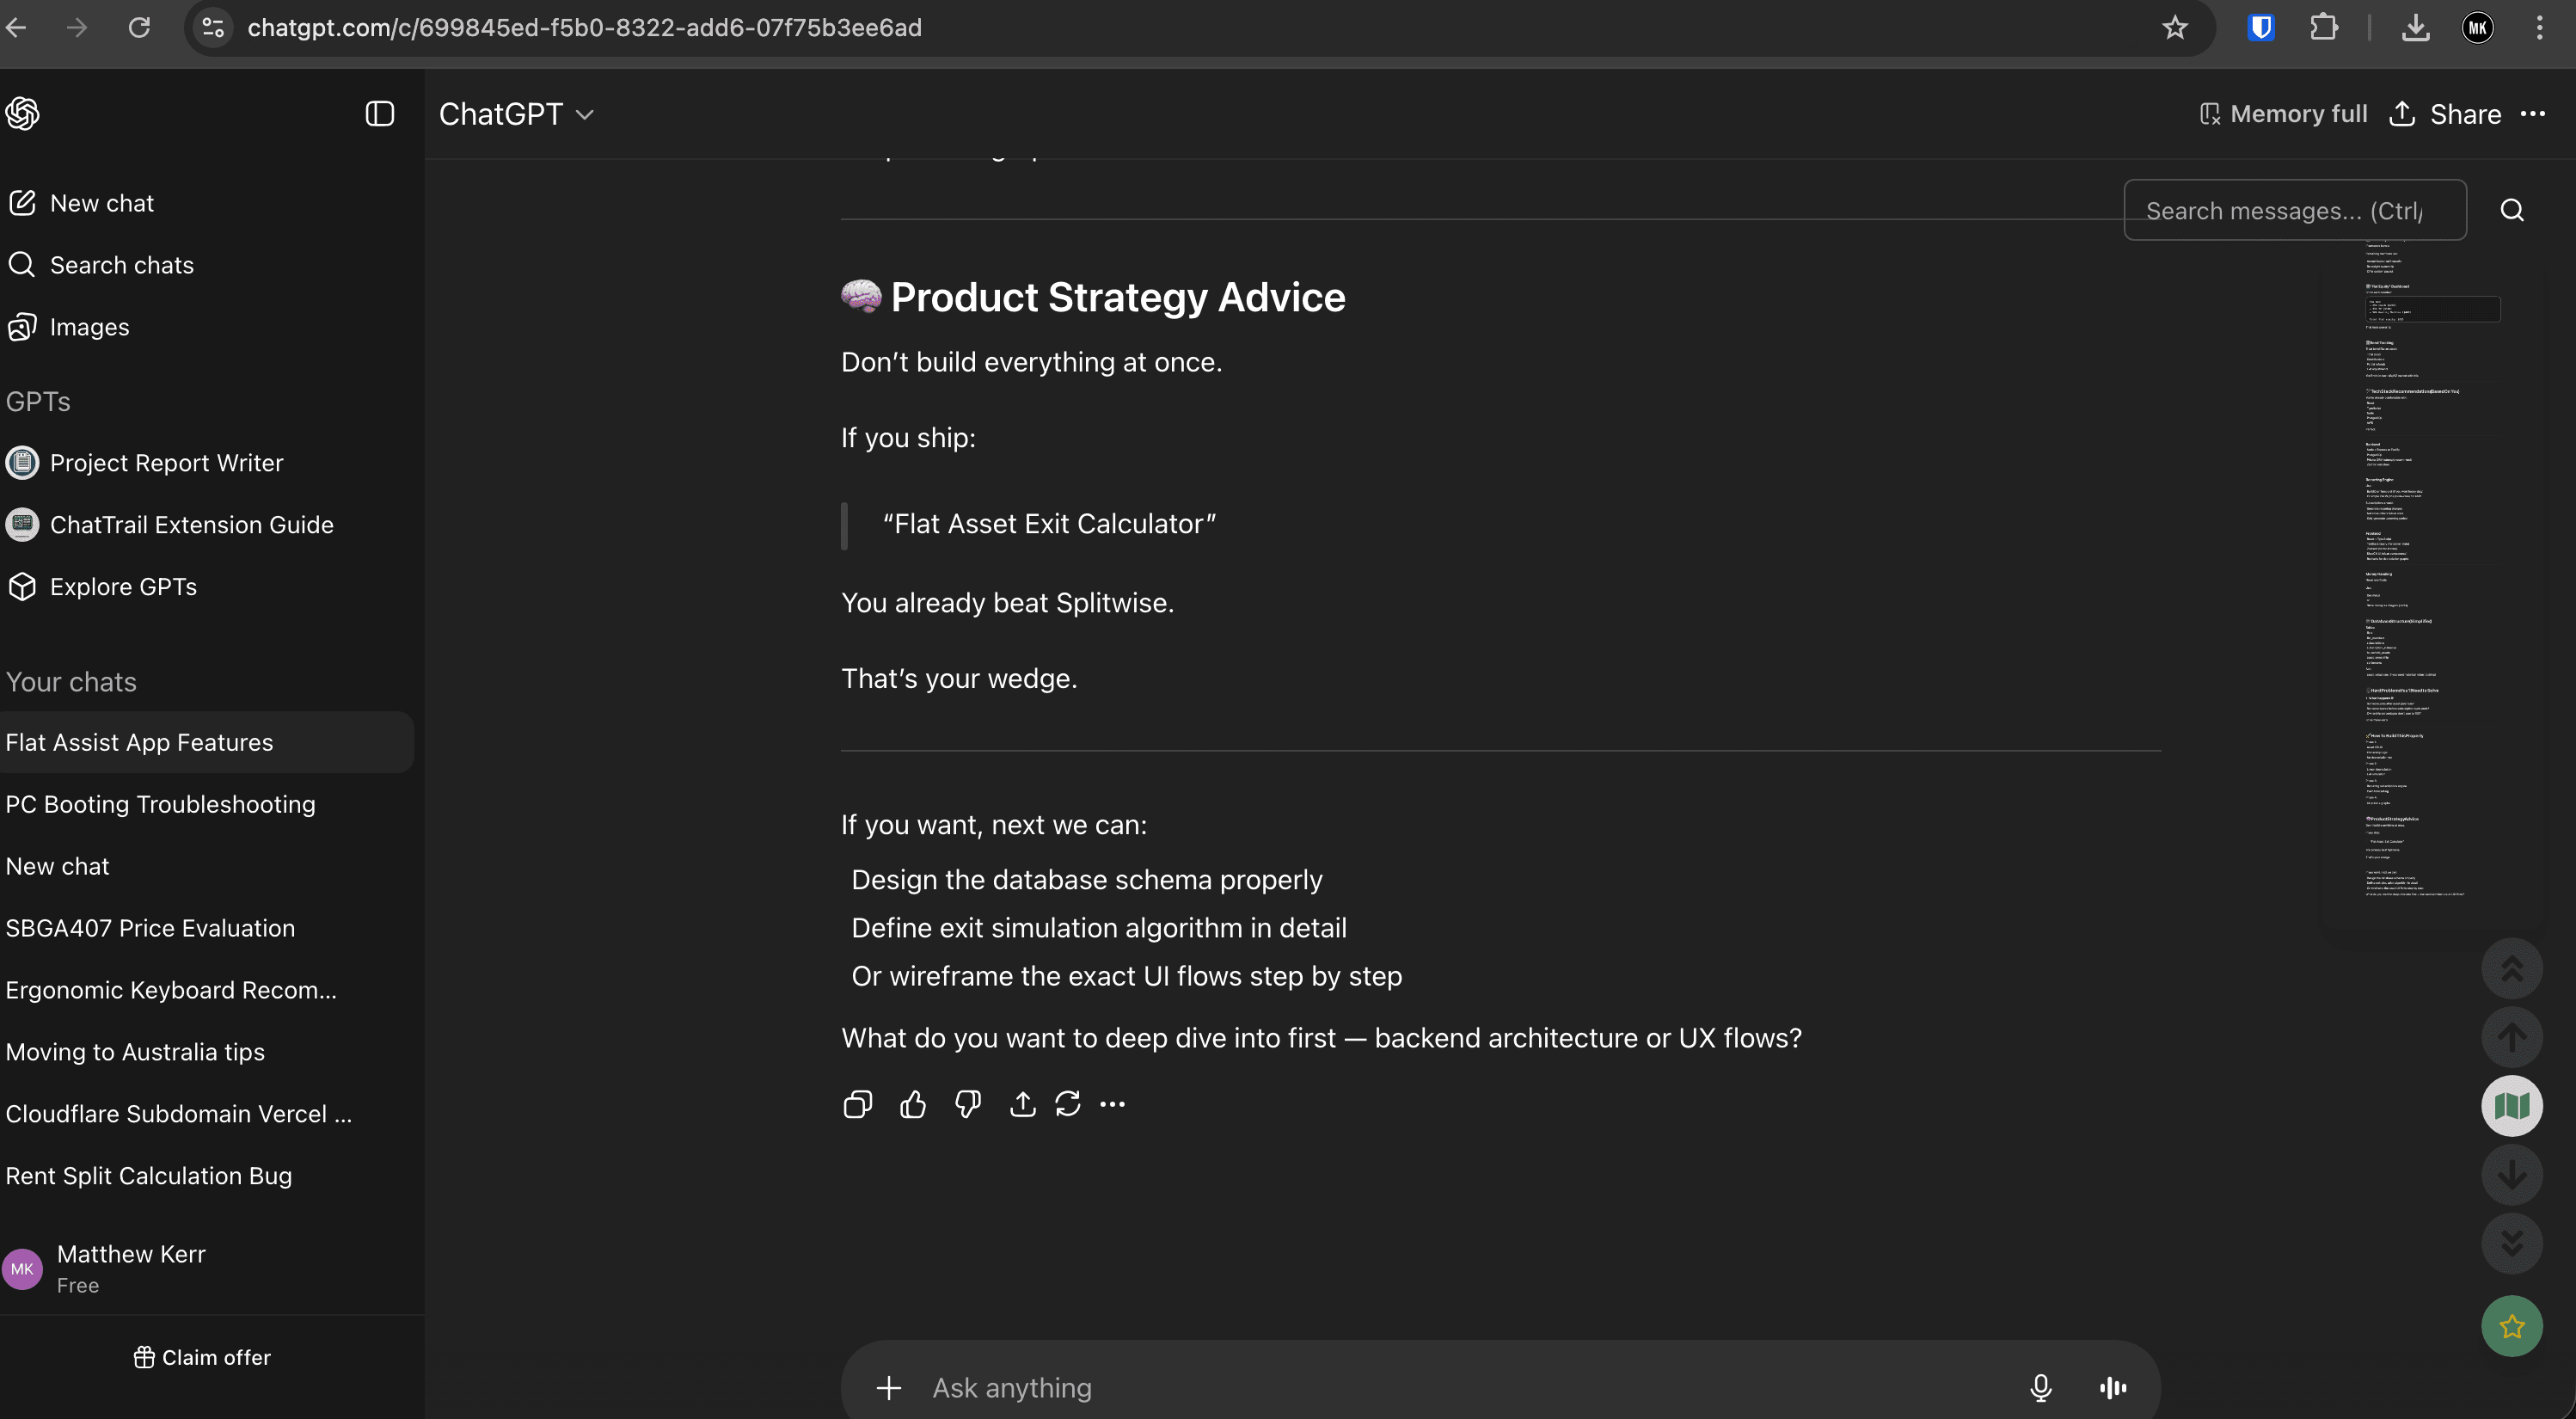Click the Claim offer button
2576x1419 pixels.
(202, 1357)
